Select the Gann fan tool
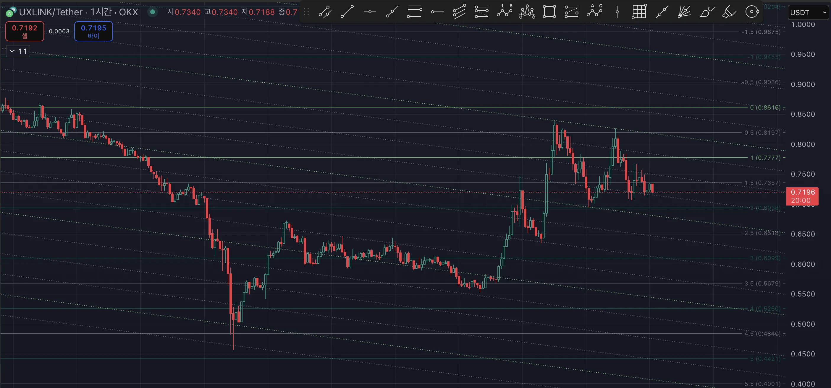 pyautogui.click(x=684, y=12)
